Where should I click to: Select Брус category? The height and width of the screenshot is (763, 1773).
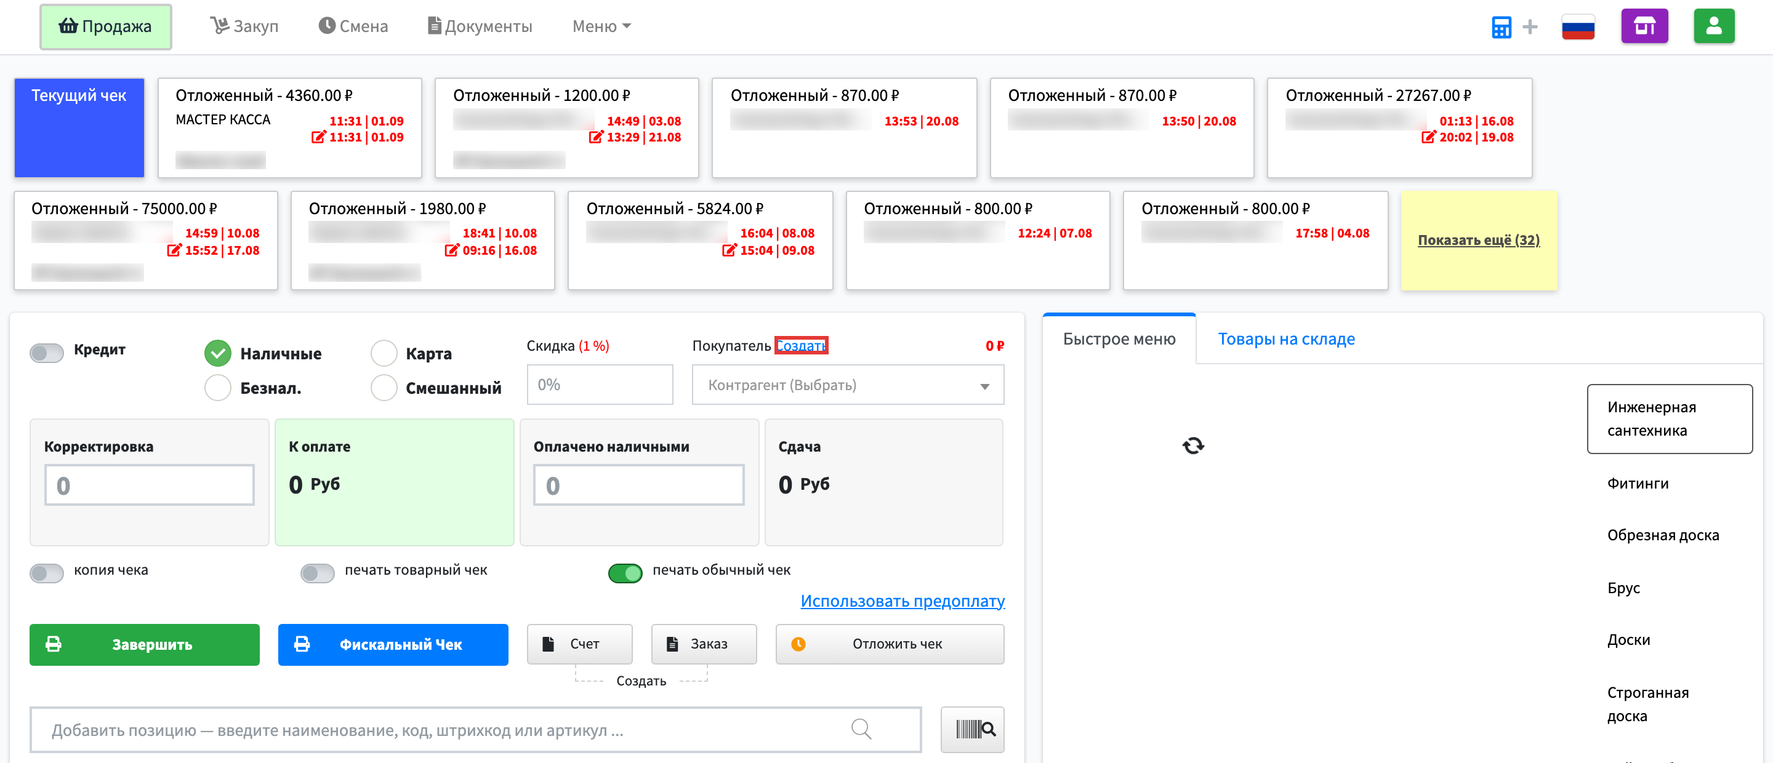coord(1623,588)
